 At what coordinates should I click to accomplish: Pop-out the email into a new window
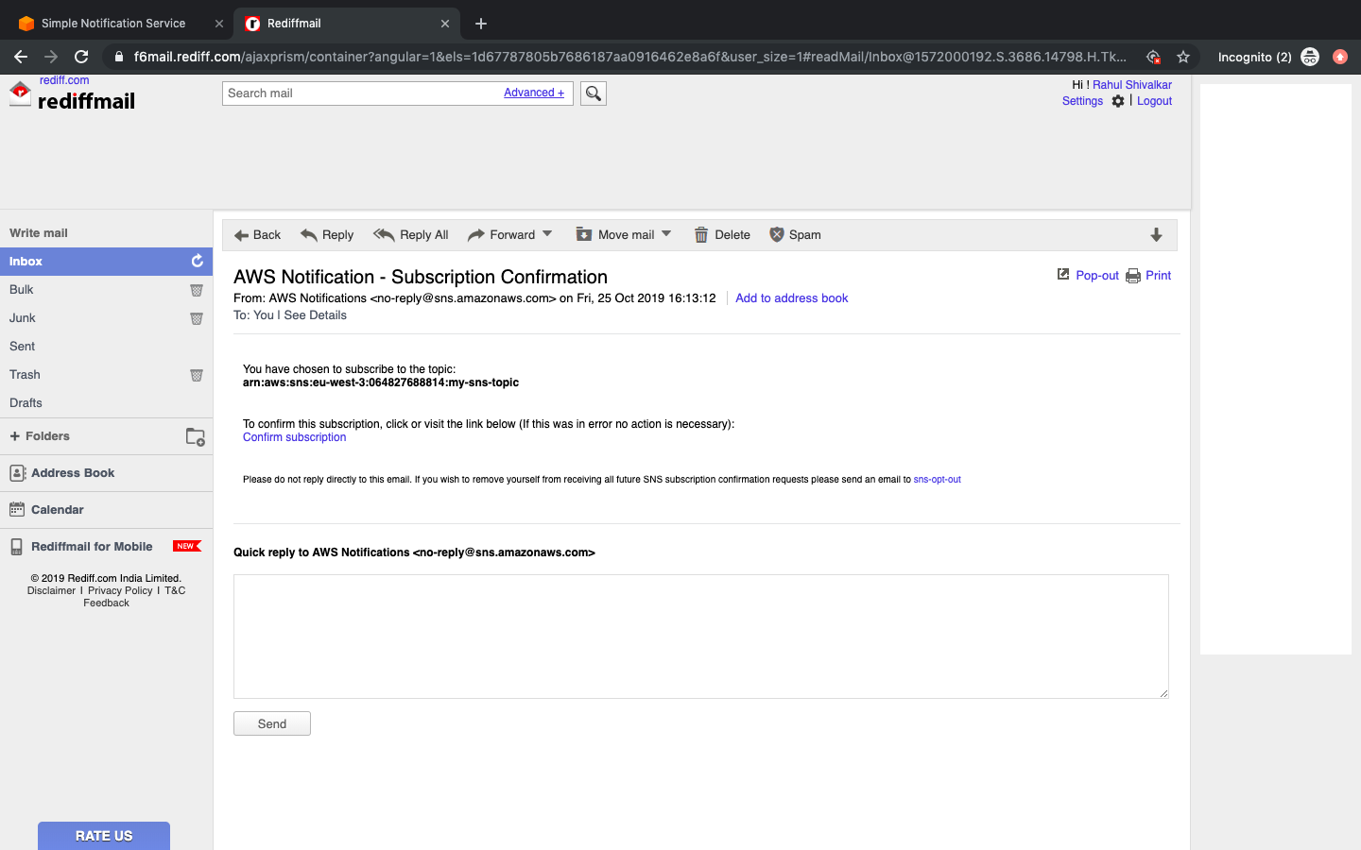(x=1088, y=275)
